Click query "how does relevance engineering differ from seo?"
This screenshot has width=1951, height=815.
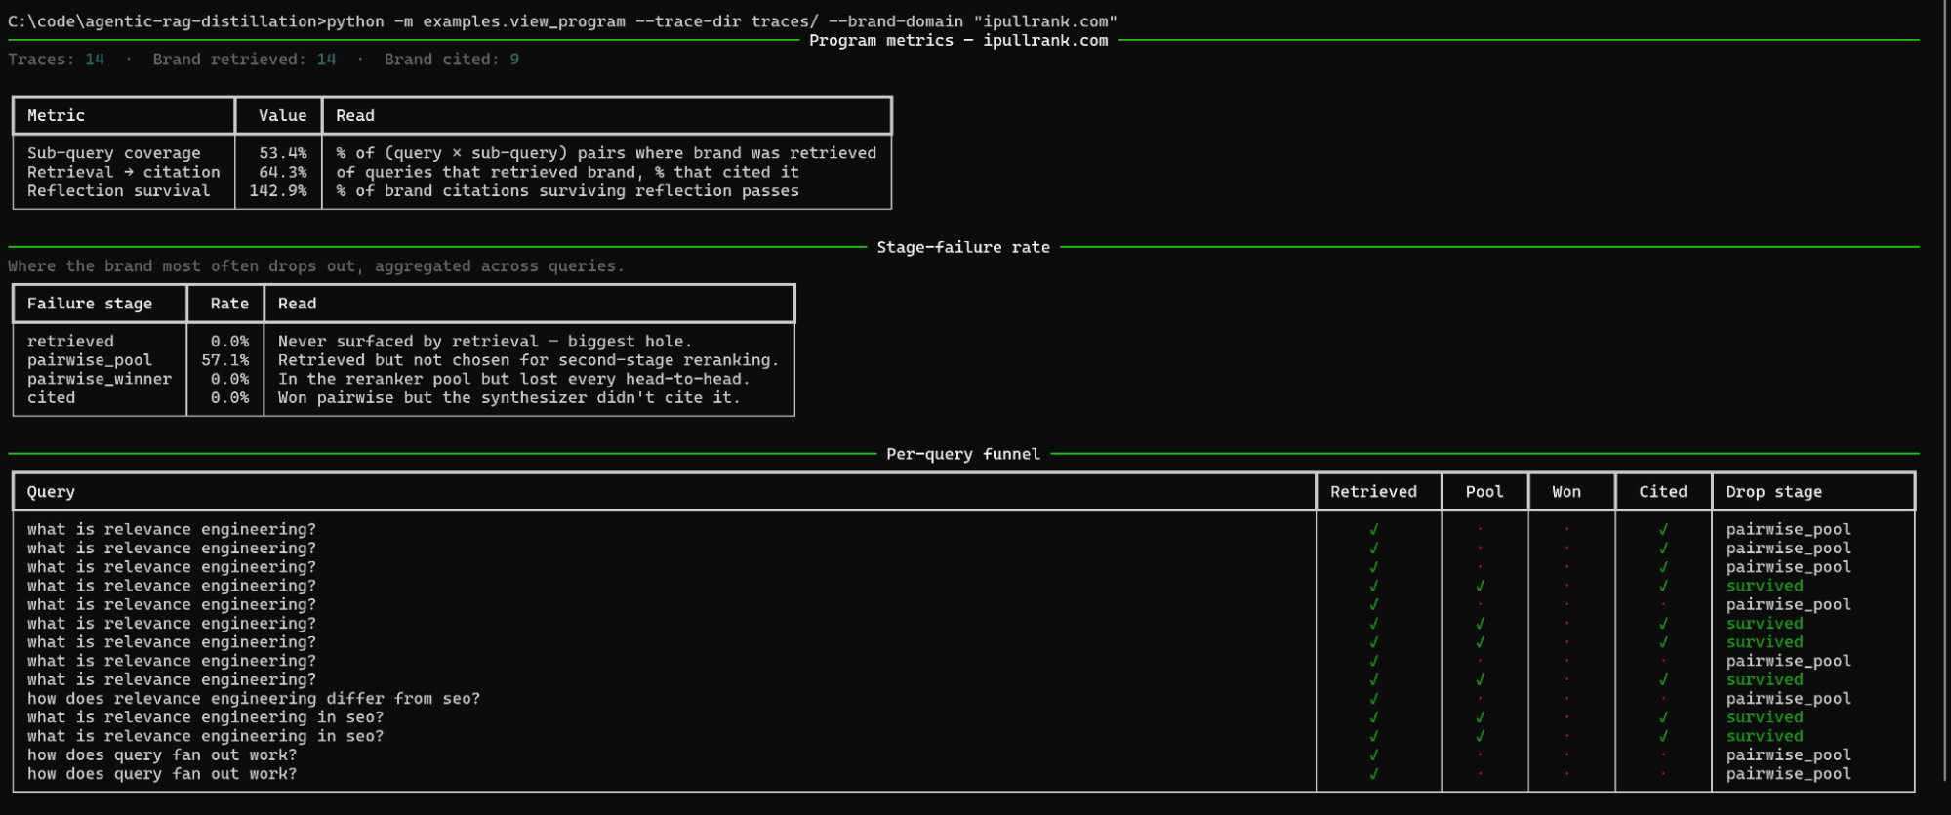(254, 699)
